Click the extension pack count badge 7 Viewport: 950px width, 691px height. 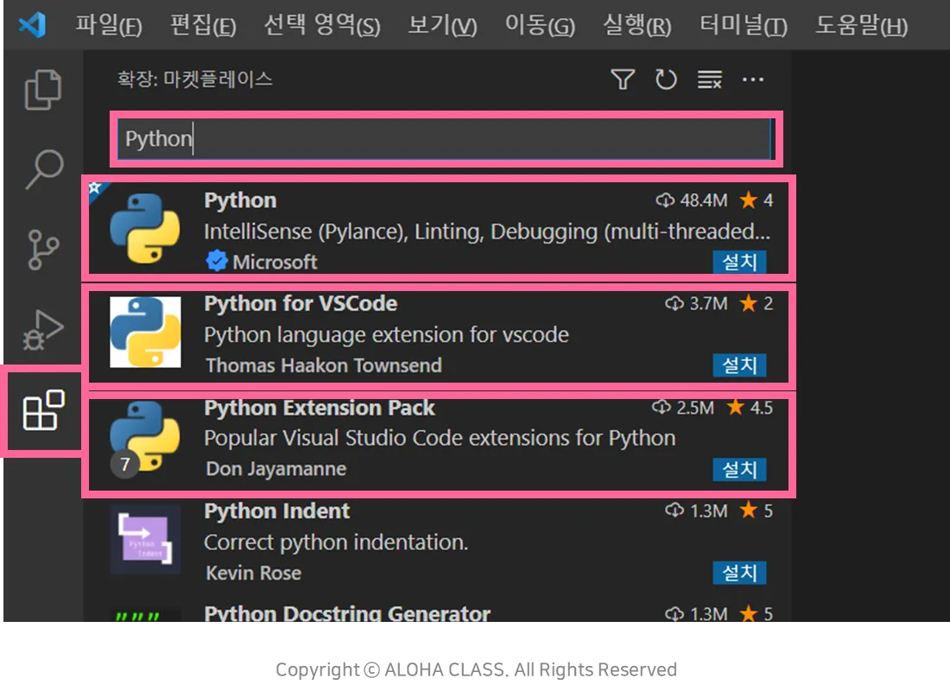pos(125,465)
